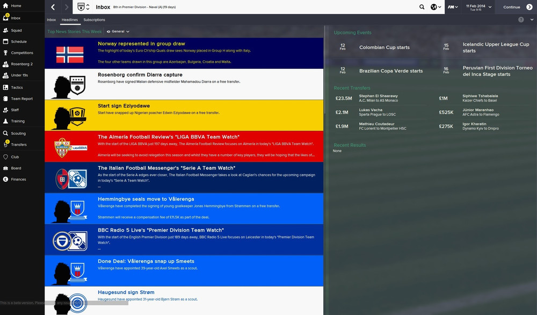
Task: Open the world globe dropdown
Action: (x=436, y=7)
